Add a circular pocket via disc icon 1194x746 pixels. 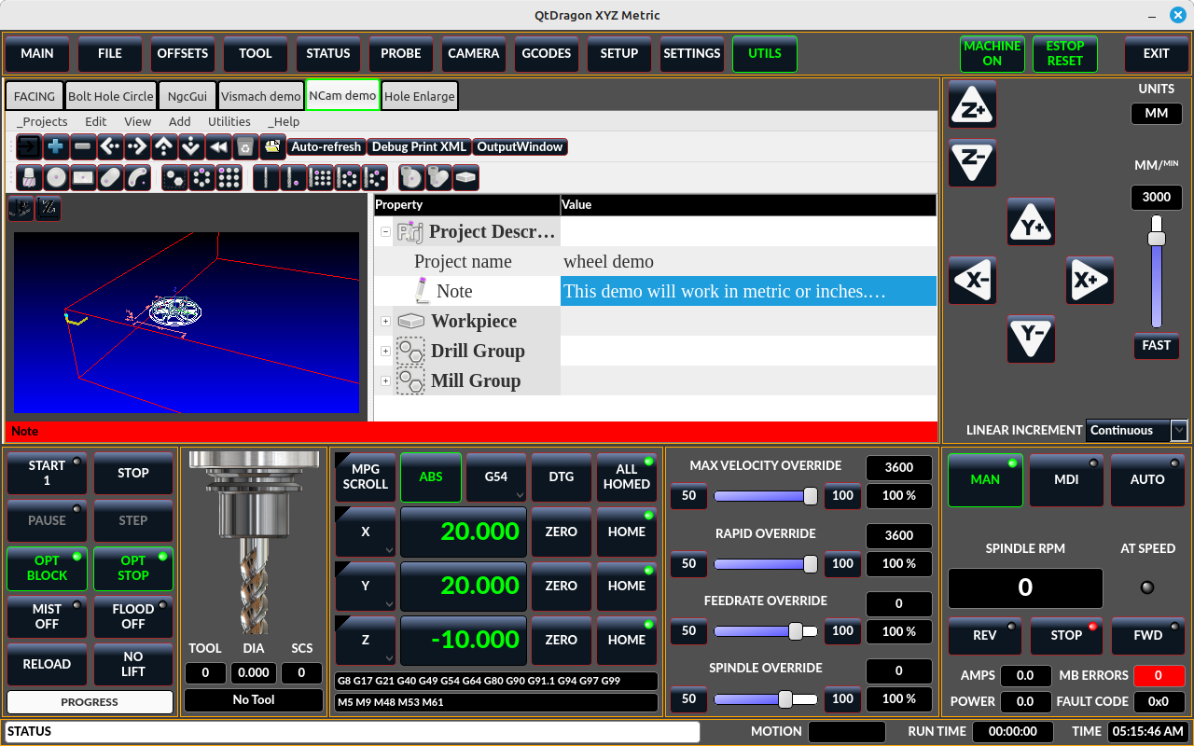pyautogui.click(x=56, y=177)
